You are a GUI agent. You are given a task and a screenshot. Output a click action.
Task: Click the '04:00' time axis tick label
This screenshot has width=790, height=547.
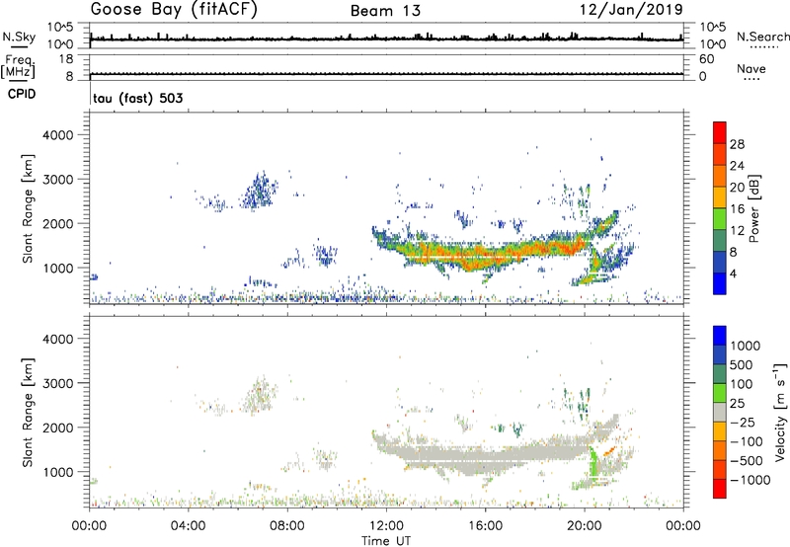189,526
